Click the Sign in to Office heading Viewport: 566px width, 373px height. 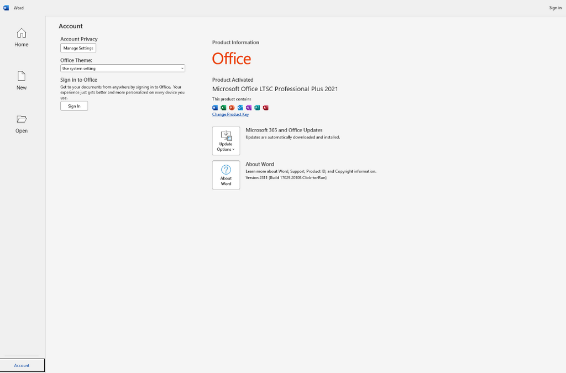coord(78,80)
